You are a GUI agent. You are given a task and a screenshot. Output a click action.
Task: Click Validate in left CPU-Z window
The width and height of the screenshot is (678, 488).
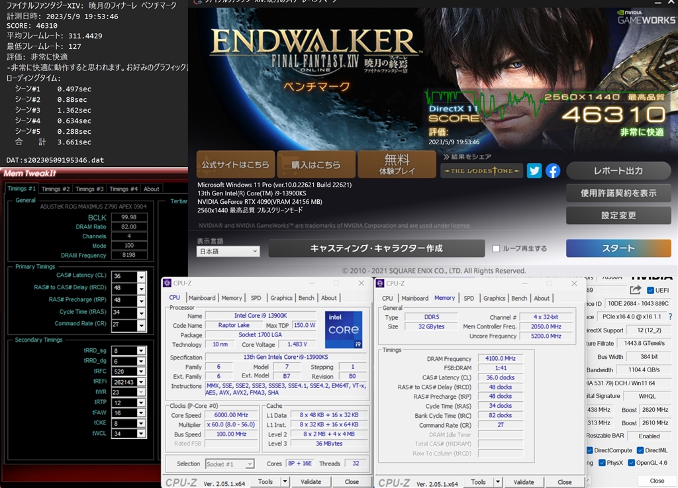[x=311, y=481]
